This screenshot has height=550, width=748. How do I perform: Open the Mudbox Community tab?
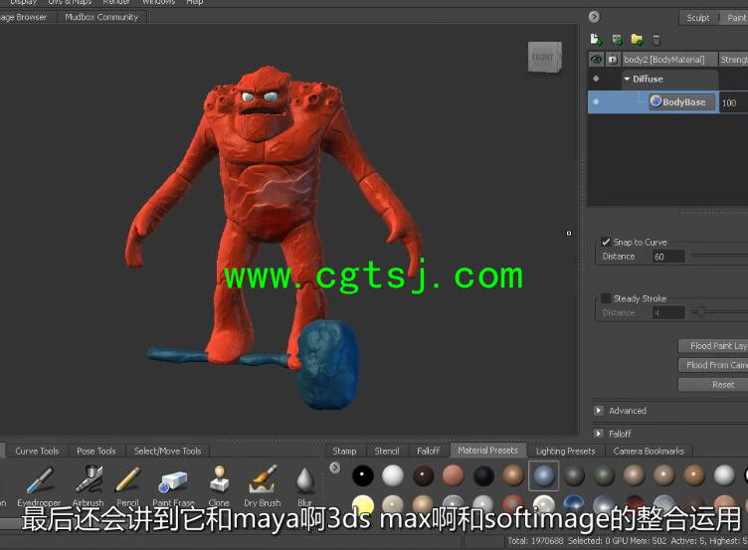pos(101,17)
